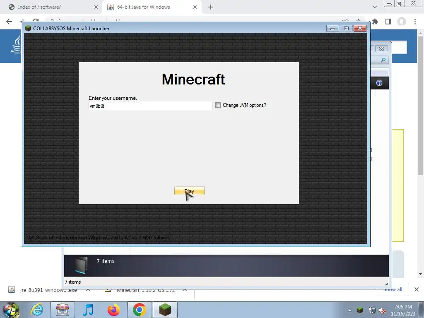The width and height of the screenshot is (424, 318).
Task: Click the Minecraft block icon in the launcher title bar
Action: click(28, 29)
